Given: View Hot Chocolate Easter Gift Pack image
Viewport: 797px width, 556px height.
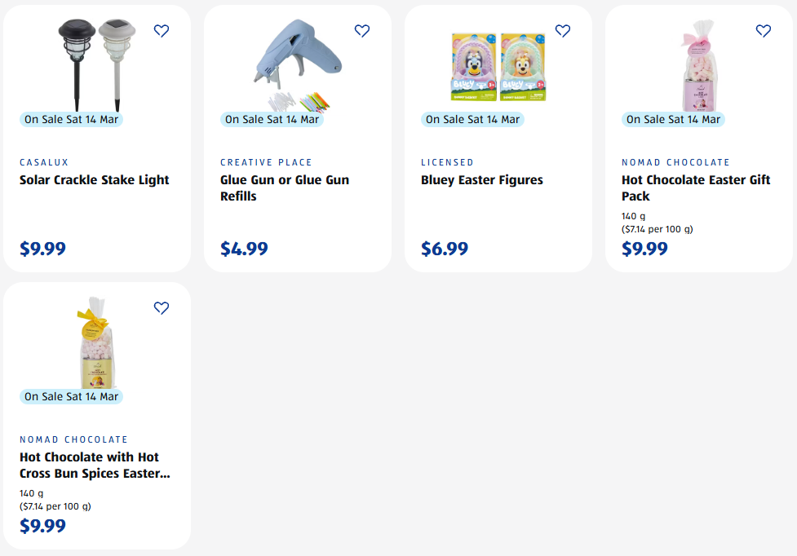Looking at the screenshot, I should pos(699,69).
